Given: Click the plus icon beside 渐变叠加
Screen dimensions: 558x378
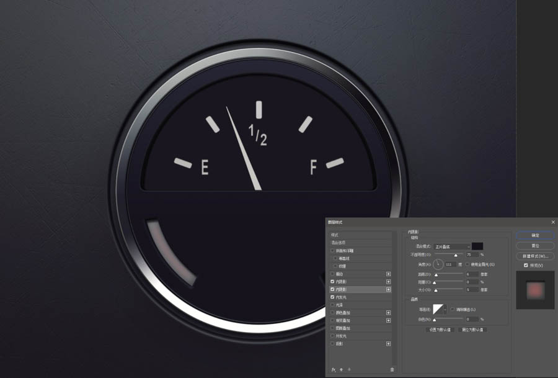Looking at the screenshot, I should (x=388, y=321).
